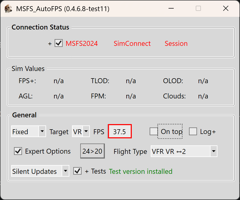240x200 pixels.
Task: Click the plus sign before MSFS2024
Action: tap(50, 44)
